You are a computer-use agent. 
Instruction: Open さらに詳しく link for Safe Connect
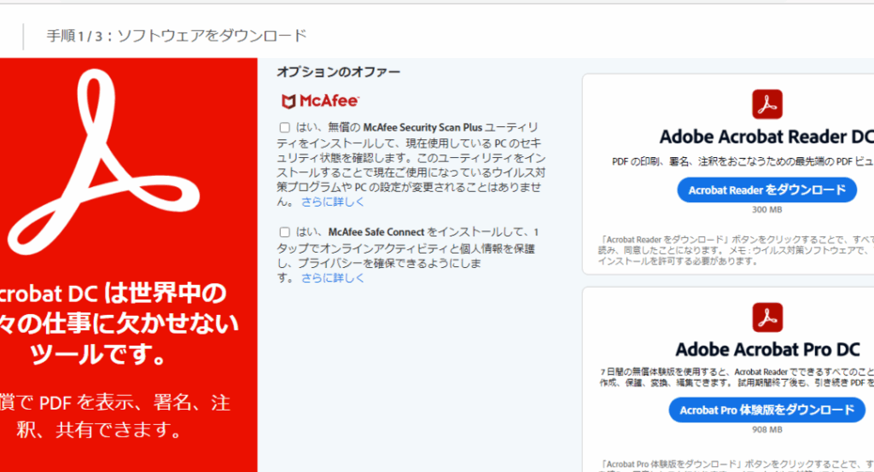click(333, 278)
